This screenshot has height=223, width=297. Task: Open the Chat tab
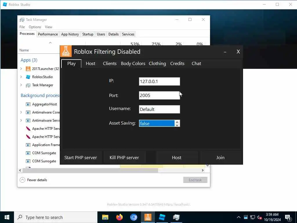pyautogui.click(x=196, y=64)
